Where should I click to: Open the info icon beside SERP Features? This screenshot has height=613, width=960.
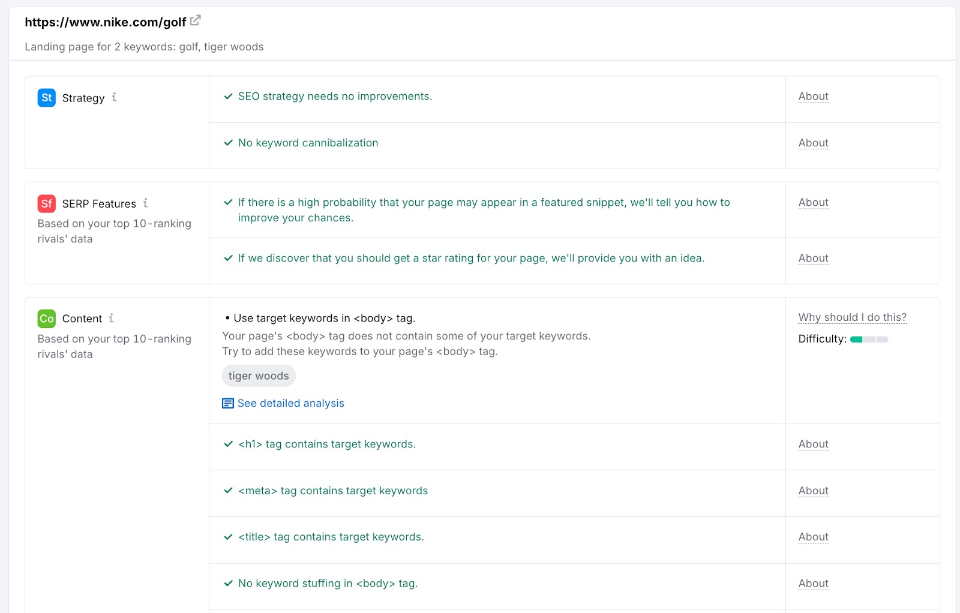pyautogui.click(x=145, y=203)
